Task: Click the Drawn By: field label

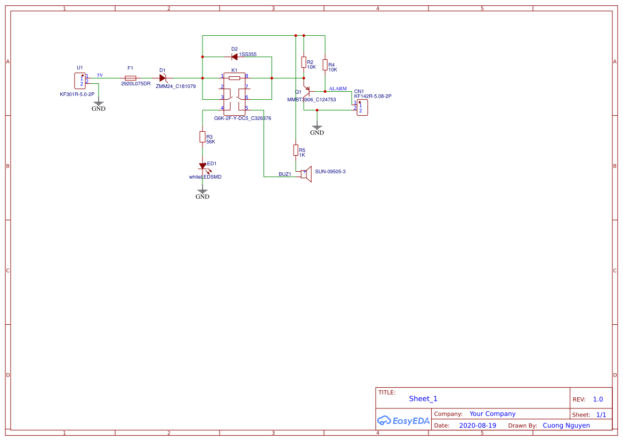Action: coord(522,426)
